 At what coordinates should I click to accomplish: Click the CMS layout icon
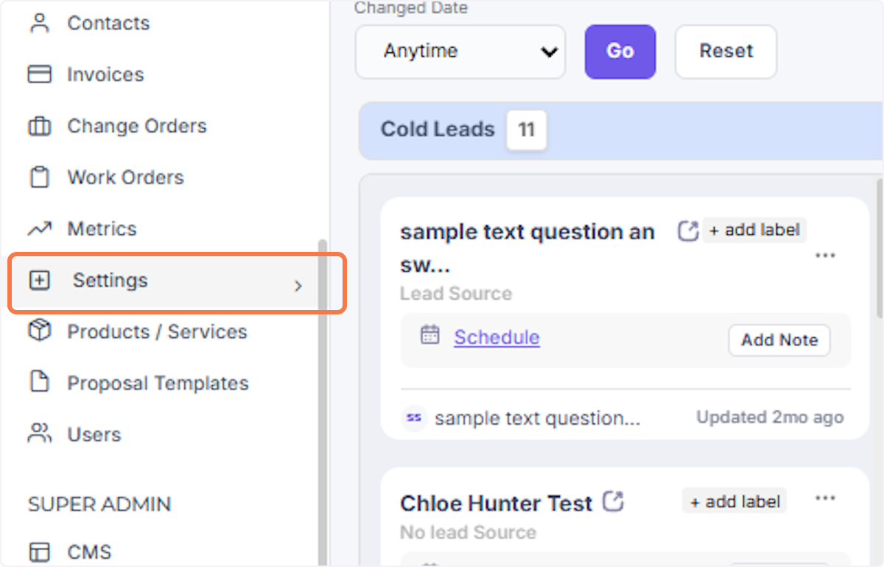coord(39,552)
